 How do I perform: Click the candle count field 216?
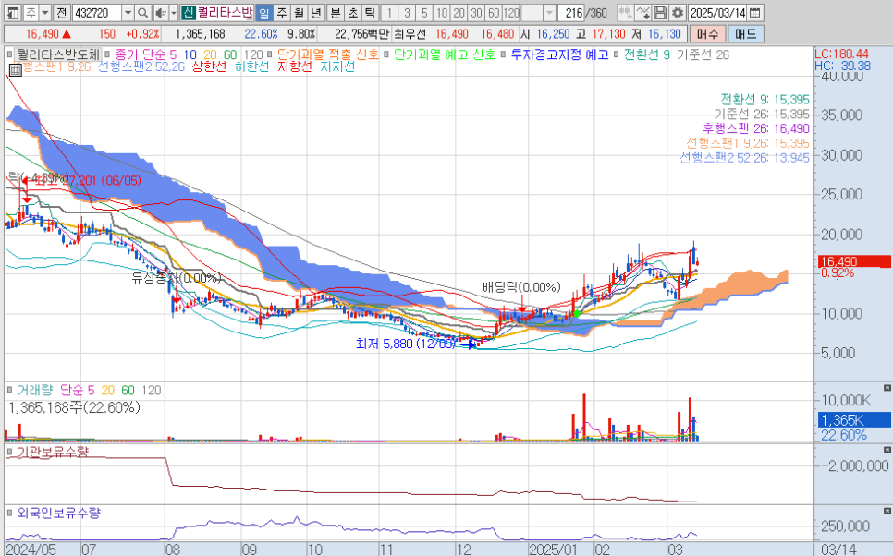[x=573, y=13]
